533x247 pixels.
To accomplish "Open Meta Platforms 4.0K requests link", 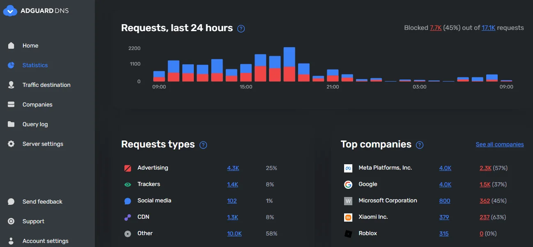I will (x=445, y=168).
